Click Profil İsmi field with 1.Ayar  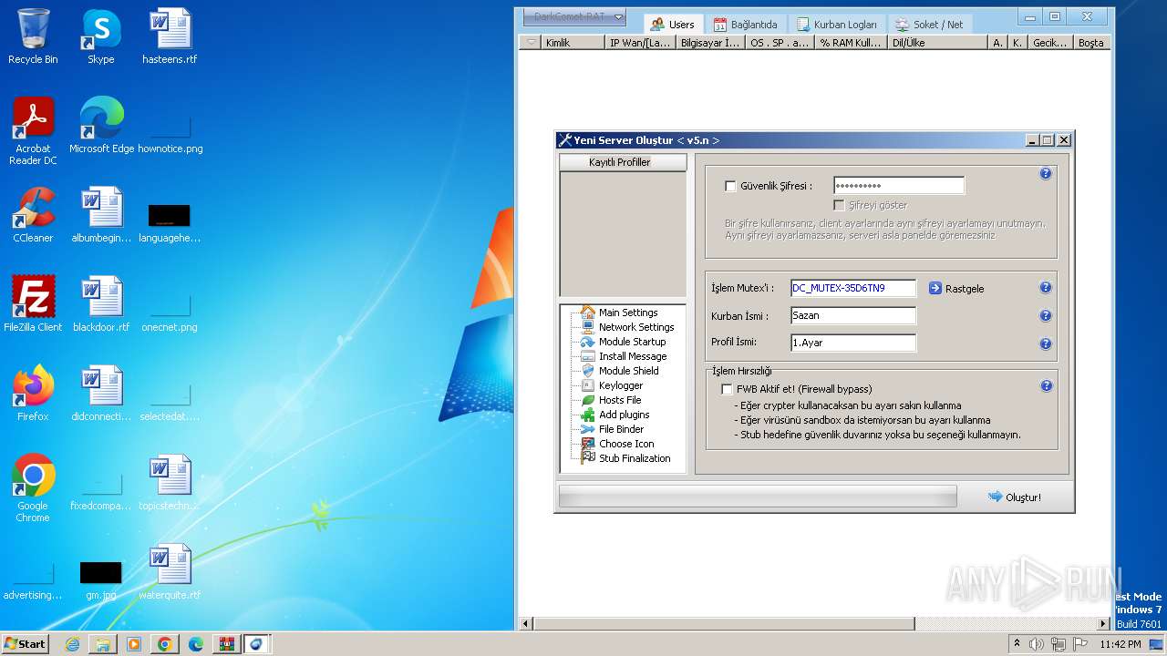(x=853, y=343)
